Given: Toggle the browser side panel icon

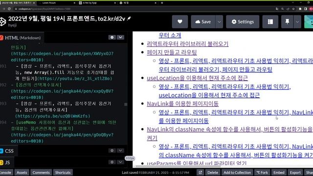Looking at the screenshot, I should coord(306,9).
